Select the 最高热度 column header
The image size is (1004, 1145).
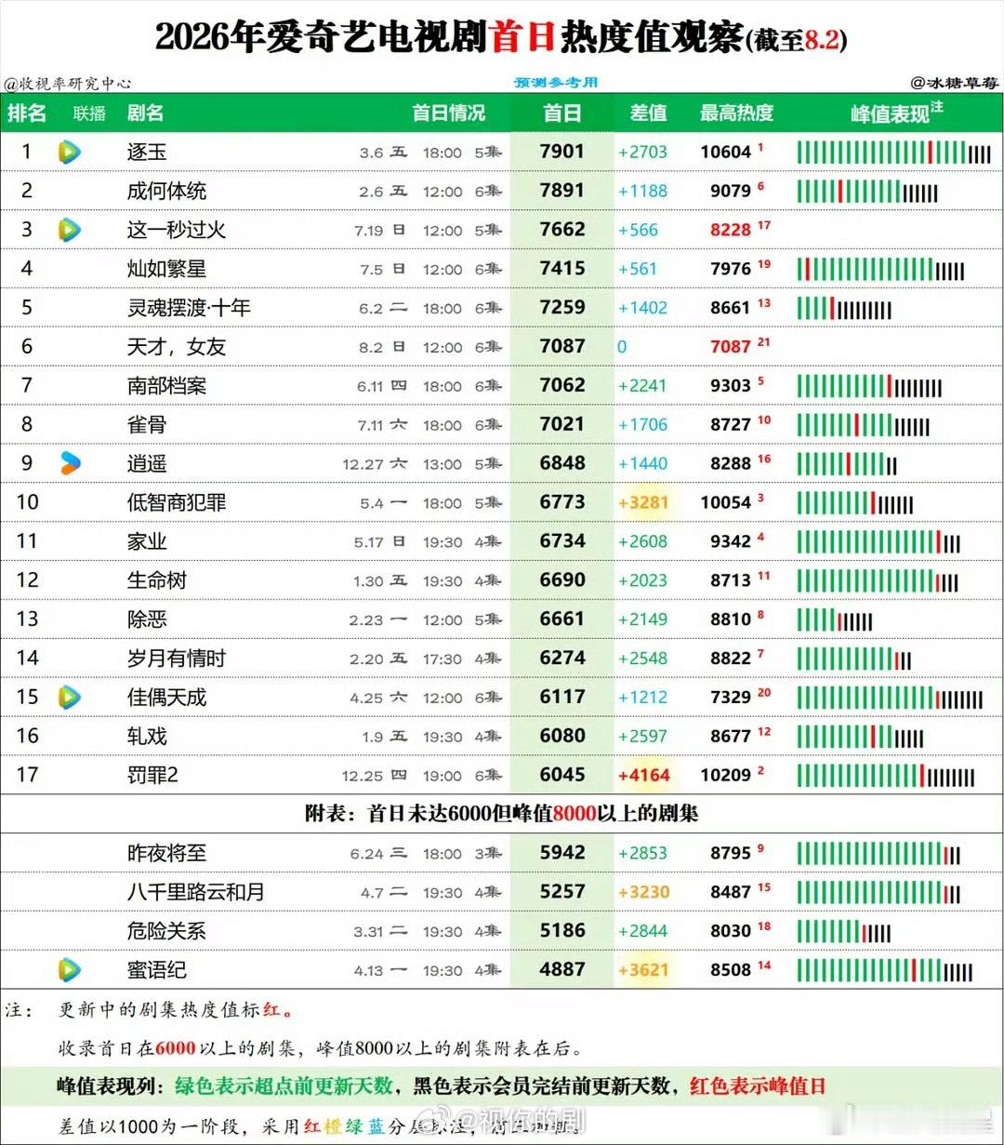[x=736, y=113]
